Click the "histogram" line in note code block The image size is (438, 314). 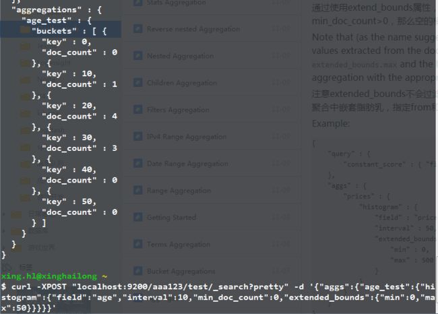tap(388, 207)
